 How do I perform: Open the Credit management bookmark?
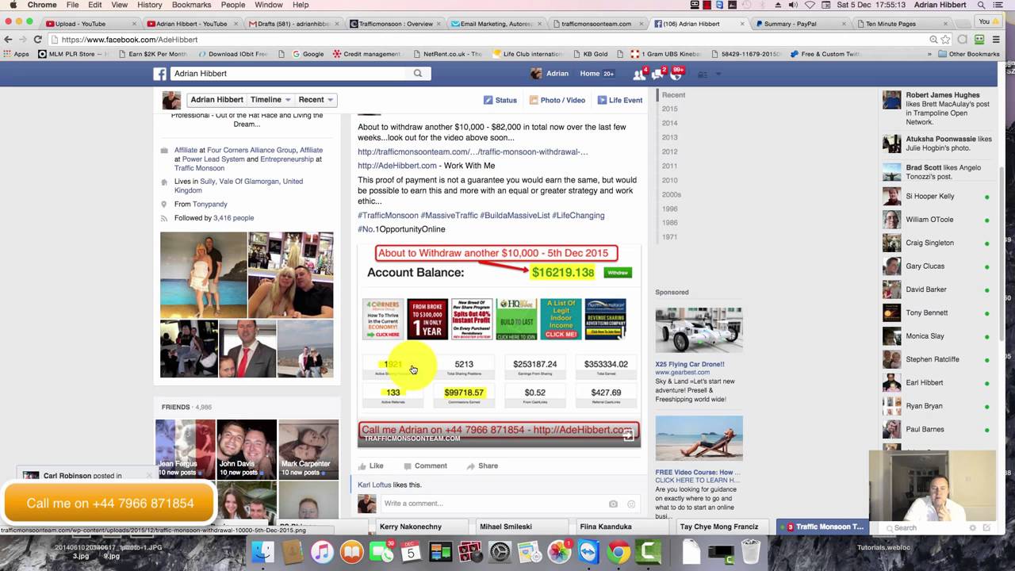(366, 54)
